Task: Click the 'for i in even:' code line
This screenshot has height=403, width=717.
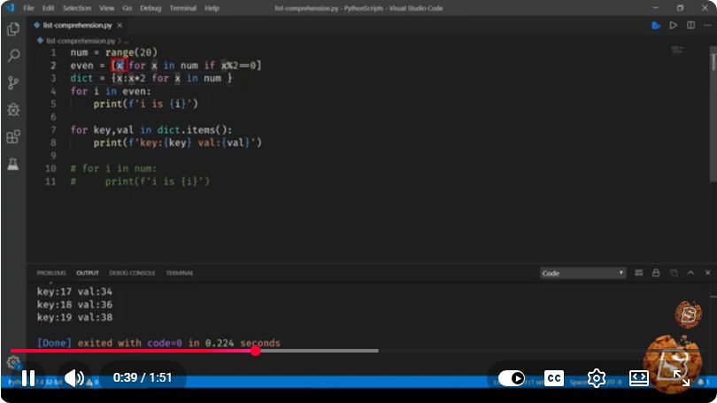Action: tap(110, 91)
